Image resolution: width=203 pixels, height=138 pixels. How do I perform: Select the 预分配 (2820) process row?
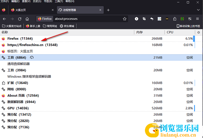[101, 121]
